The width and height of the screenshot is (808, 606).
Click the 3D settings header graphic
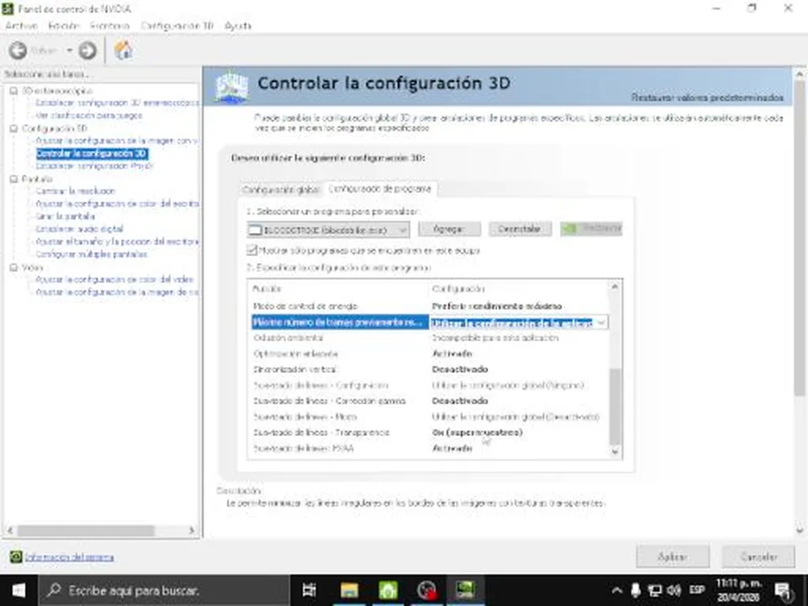[231, 87]
